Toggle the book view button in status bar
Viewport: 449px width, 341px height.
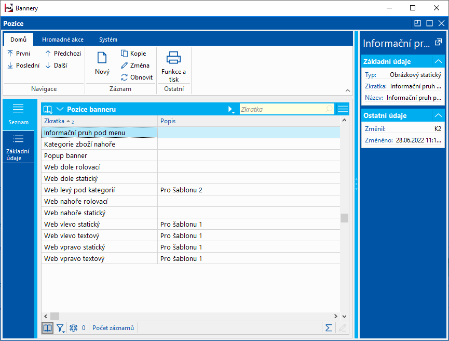point(47,328)
